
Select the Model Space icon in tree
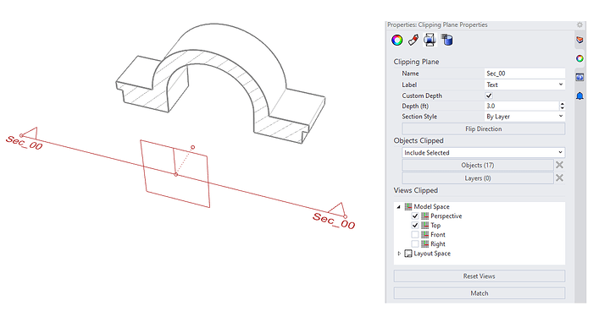(408, 206)
